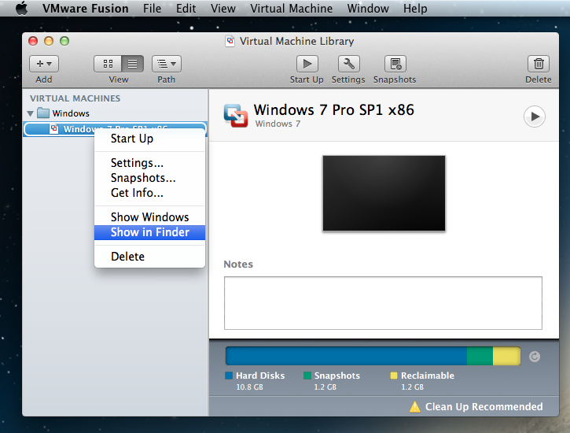
Task: Switch to list view mode
Action: [x=131, y=64]
